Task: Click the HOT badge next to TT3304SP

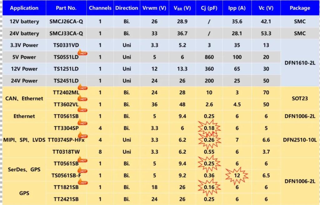Action: point(82,123)
